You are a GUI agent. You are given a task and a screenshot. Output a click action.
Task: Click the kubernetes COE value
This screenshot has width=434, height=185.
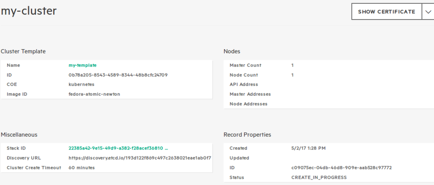tap(81, 85)
